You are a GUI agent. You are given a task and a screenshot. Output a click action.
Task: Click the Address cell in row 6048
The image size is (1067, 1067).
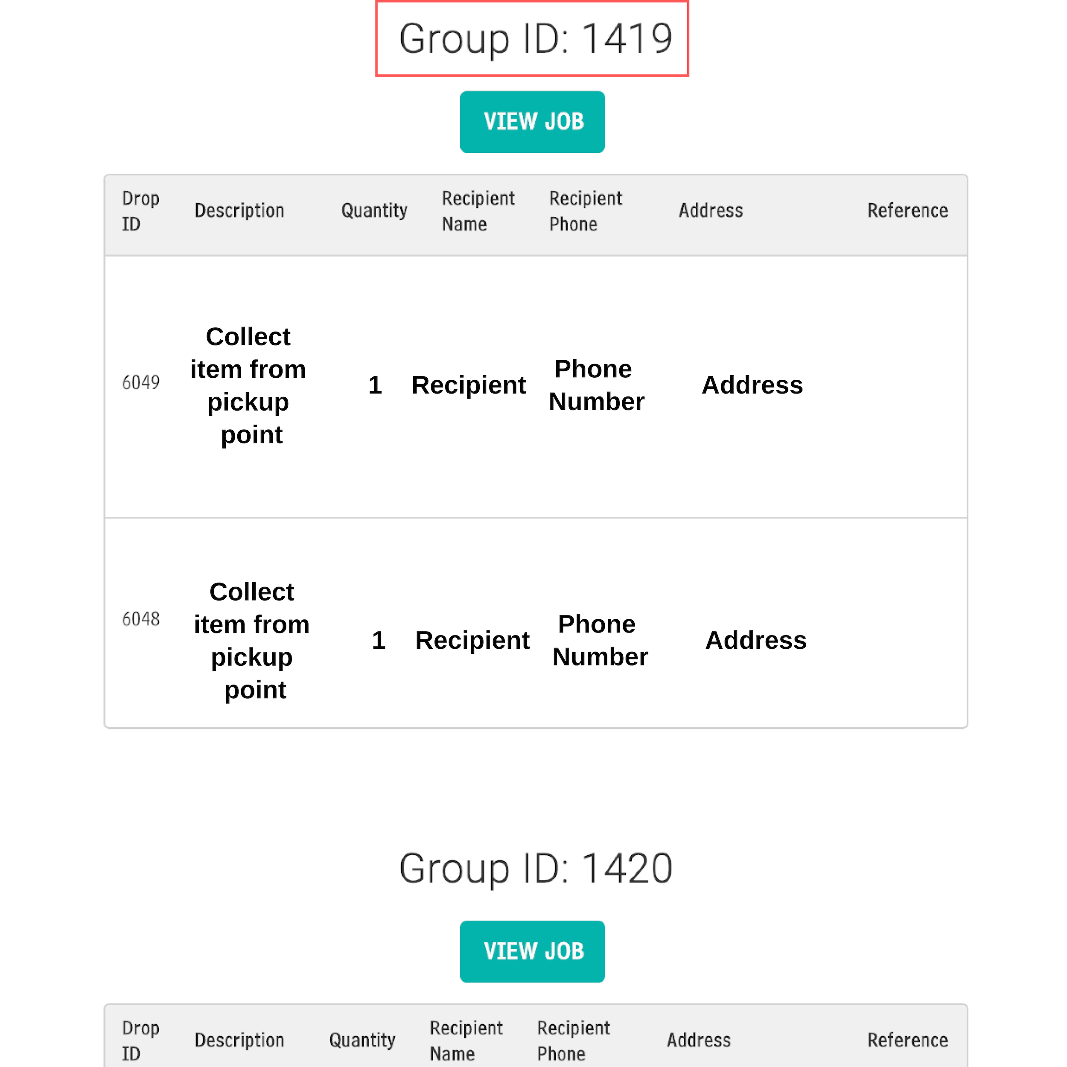pyautogui.click(x=755, y=640)
